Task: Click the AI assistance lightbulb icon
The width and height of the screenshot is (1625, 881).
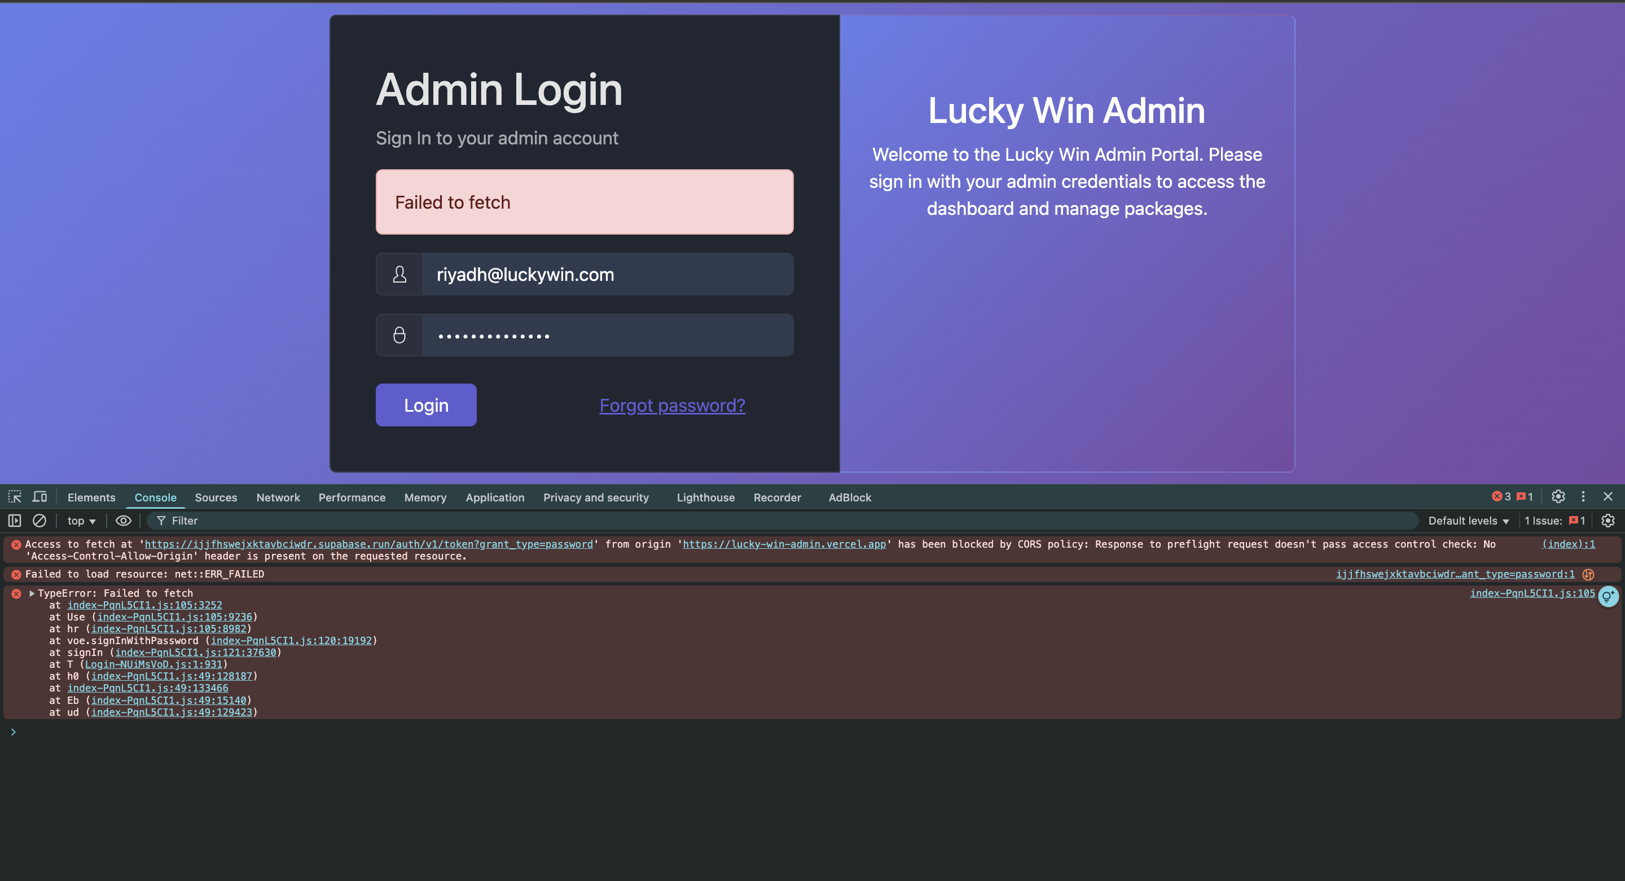Action: point(1608,596)
